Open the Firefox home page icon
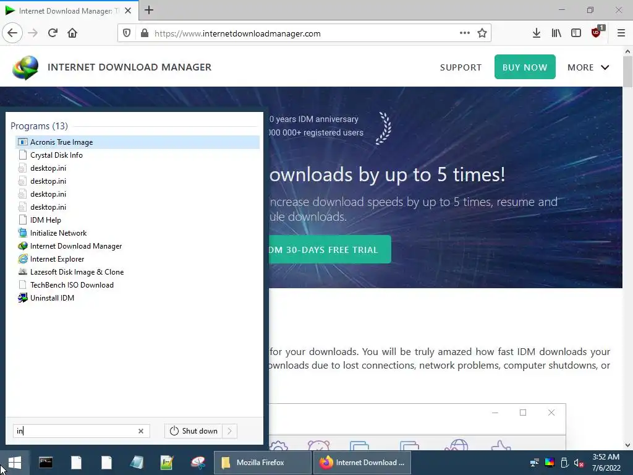Viewport: 633px width, 475px height. tap(72, 33)
